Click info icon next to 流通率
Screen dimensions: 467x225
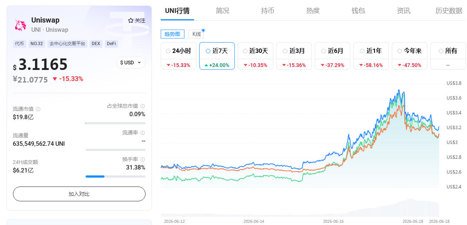point(143,133)
